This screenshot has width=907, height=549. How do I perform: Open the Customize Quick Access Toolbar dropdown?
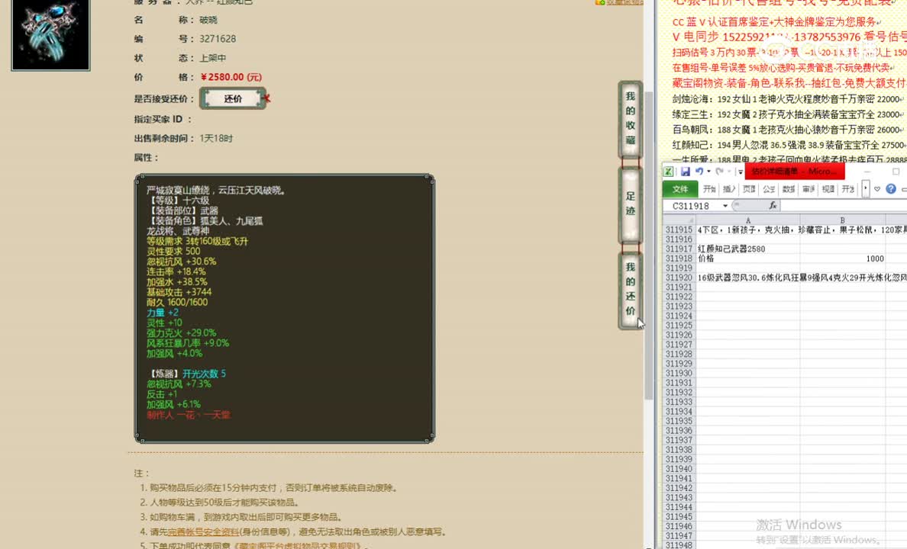(740, 172)
